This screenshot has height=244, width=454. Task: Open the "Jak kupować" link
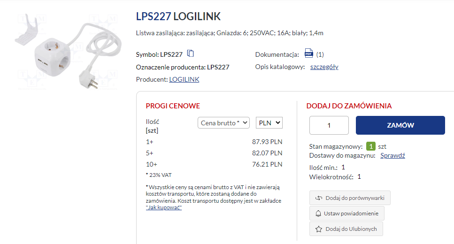(x=164, y=207)
